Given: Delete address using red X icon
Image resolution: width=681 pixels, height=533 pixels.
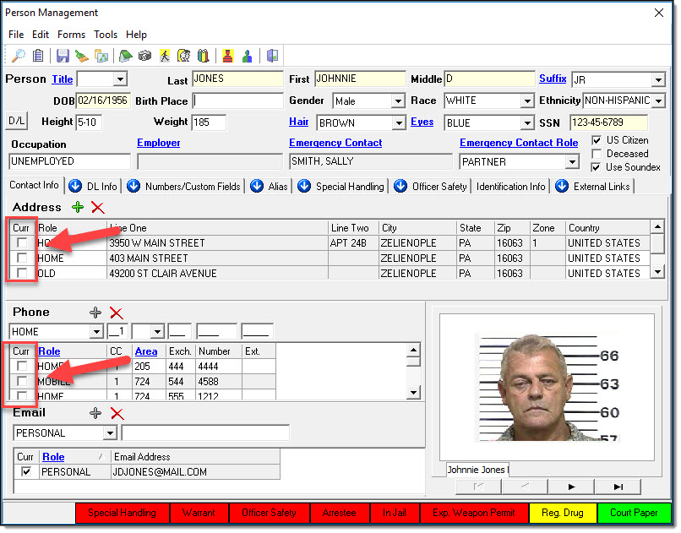Looking at the screenshot, I should point(98,207).
